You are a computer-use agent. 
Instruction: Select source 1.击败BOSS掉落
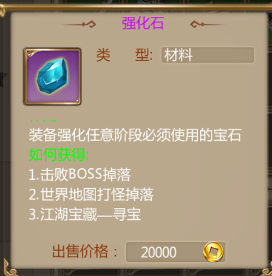[x=80, y=175]
